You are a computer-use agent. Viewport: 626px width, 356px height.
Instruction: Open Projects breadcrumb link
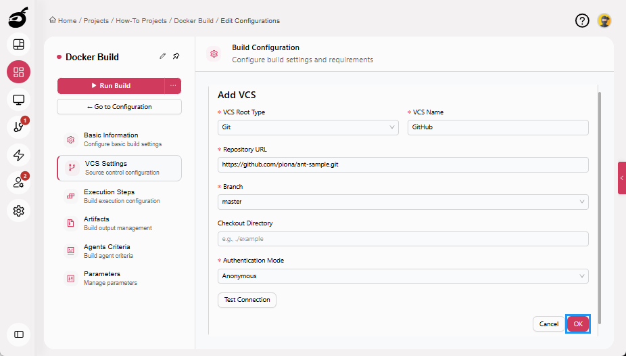(x=96, y=21)
